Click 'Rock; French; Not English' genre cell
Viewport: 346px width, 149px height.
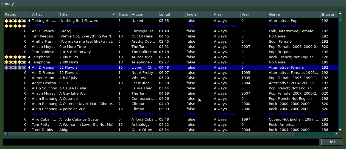point(291,57)
